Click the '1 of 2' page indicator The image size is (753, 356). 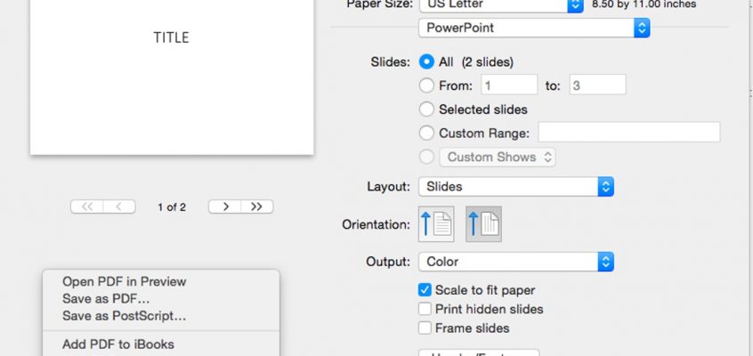172,207
